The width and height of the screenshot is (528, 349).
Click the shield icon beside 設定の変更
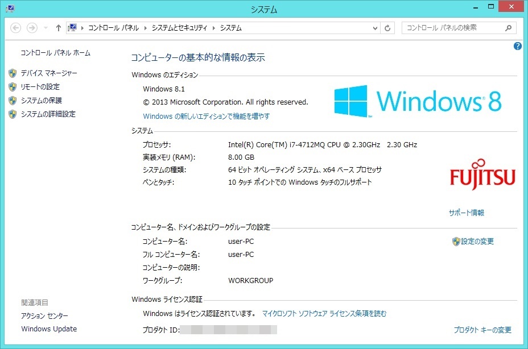(456, 242)
